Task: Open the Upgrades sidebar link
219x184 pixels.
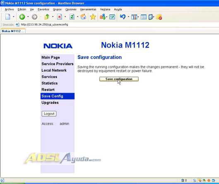Action: (50, 103)
